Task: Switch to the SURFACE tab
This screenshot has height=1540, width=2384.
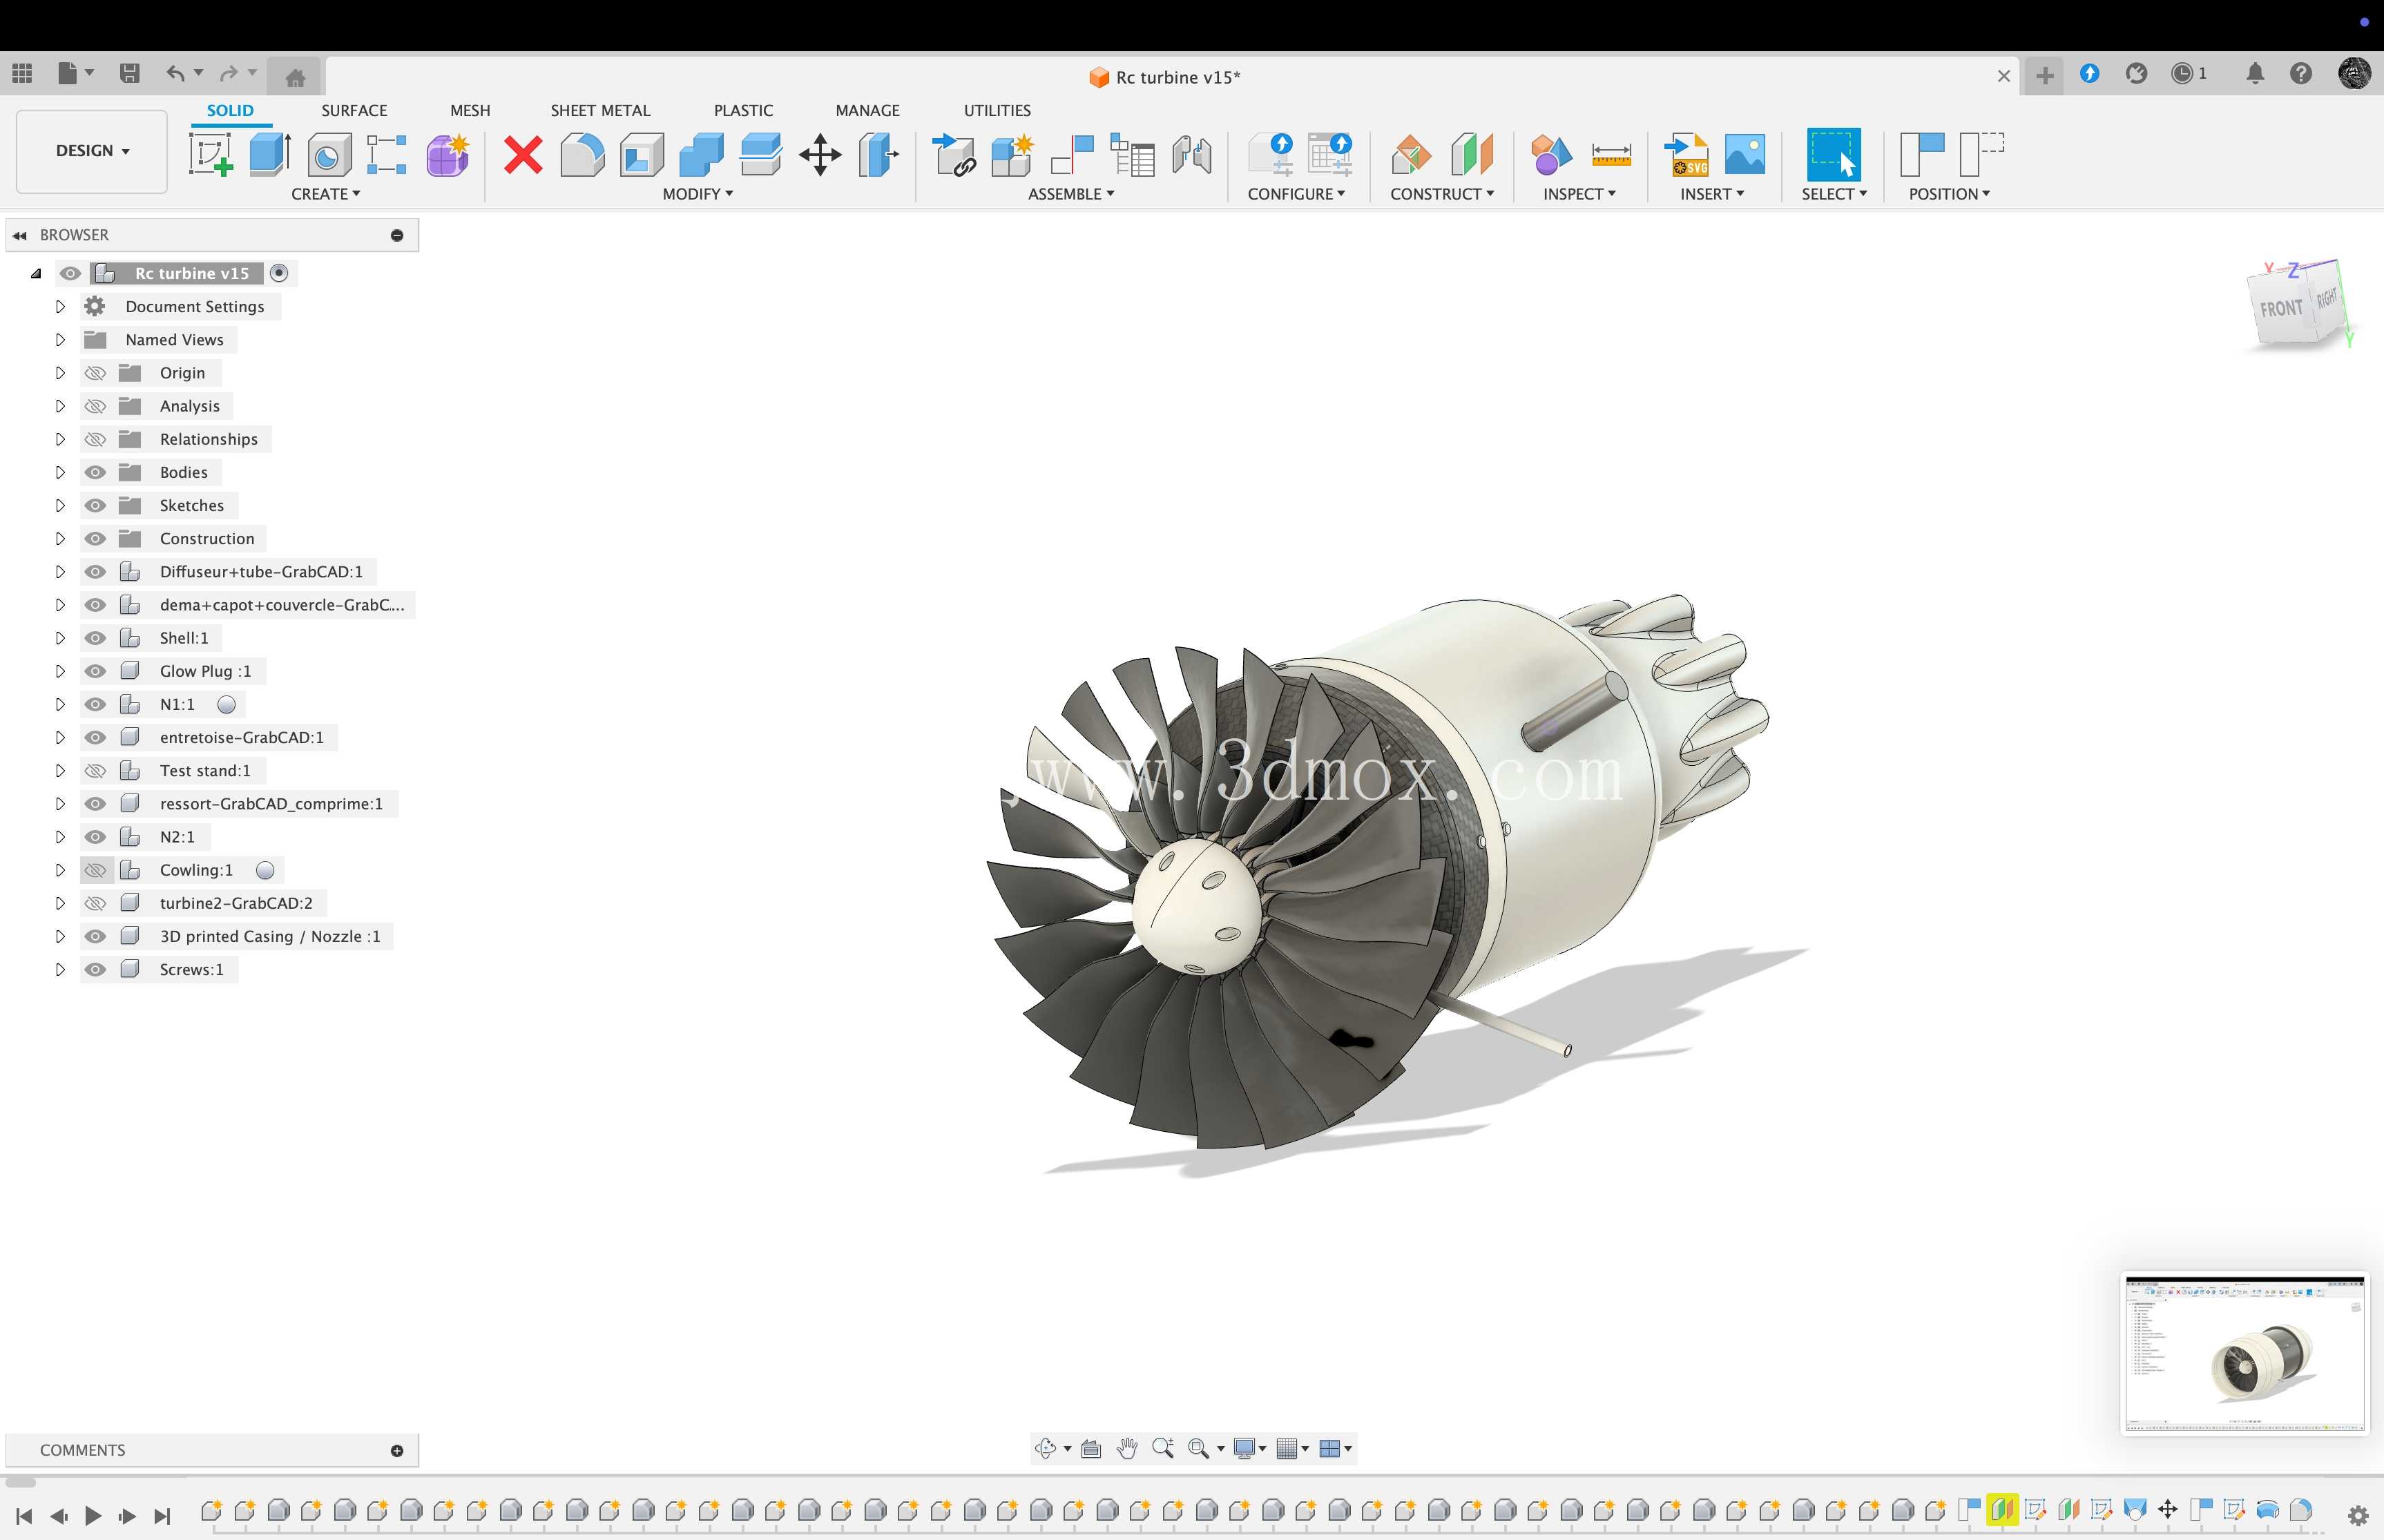Action: 354,111
